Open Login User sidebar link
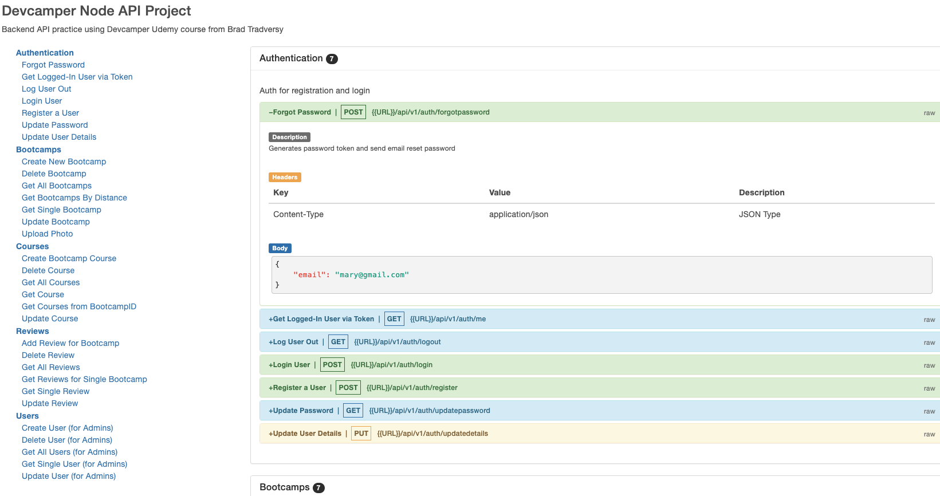 42,101
